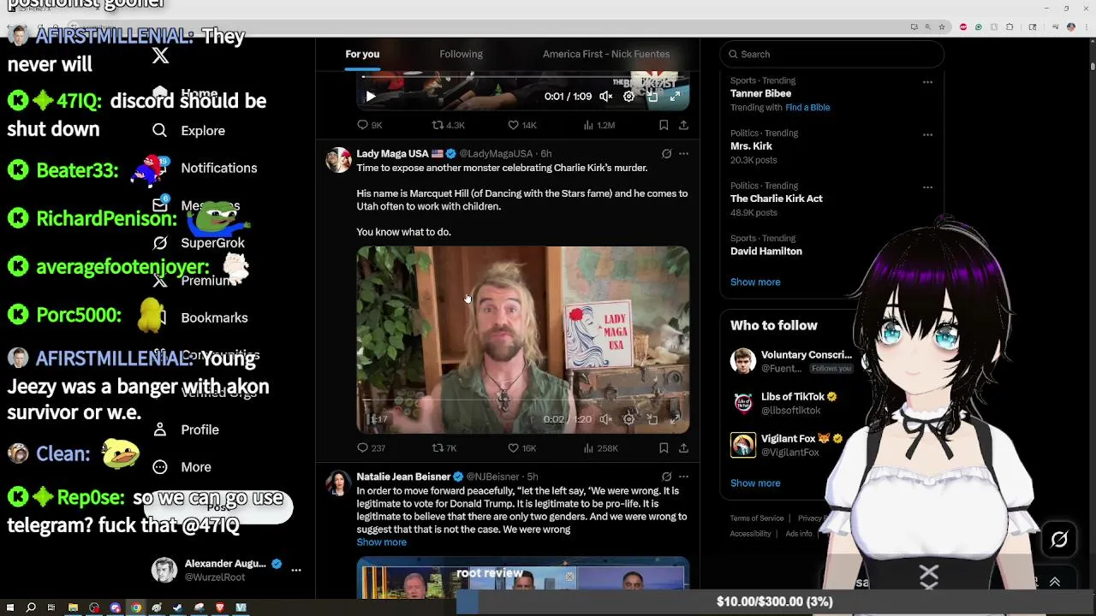Open more menu for Mrs. Kirk trend
Image resolution: width=1096 pixels, height=616 pixels.
[927, 134]
